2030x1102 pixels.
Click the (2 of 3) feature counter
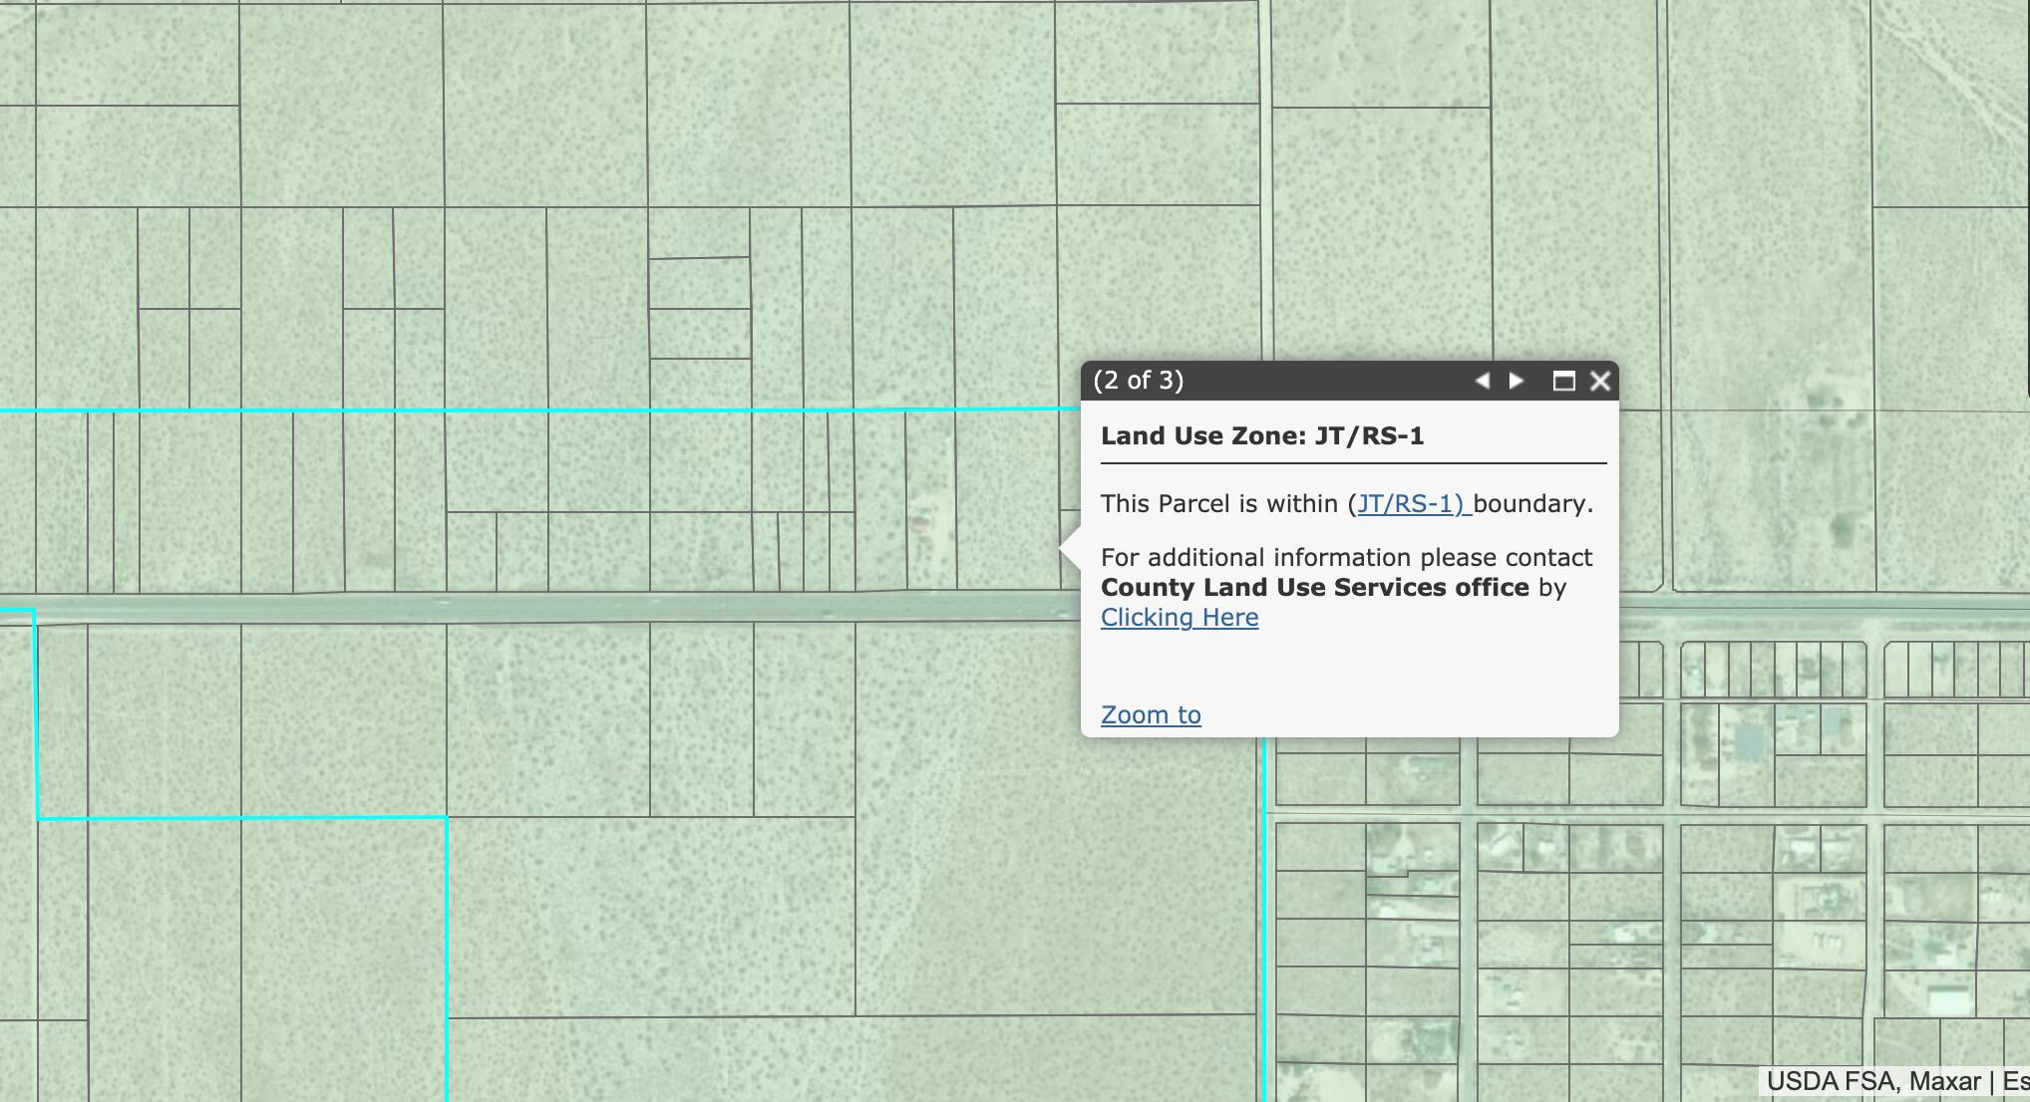click(1139, 381)
